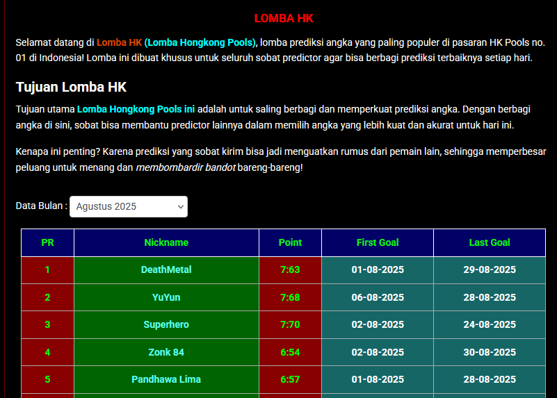Click rank number 4 cell

pyautogui.click(x=47, y=352)
